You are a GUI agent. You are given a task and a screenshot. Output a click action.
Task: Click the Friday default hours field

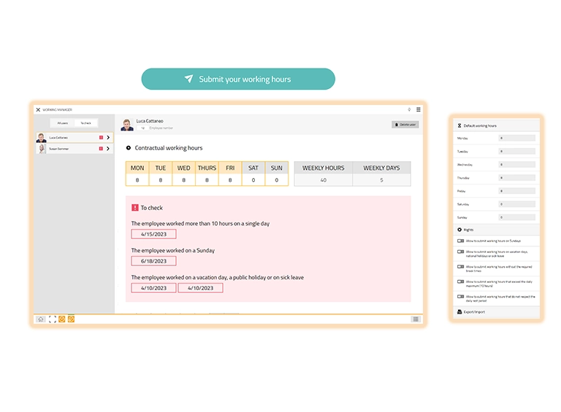pos(517,190)
